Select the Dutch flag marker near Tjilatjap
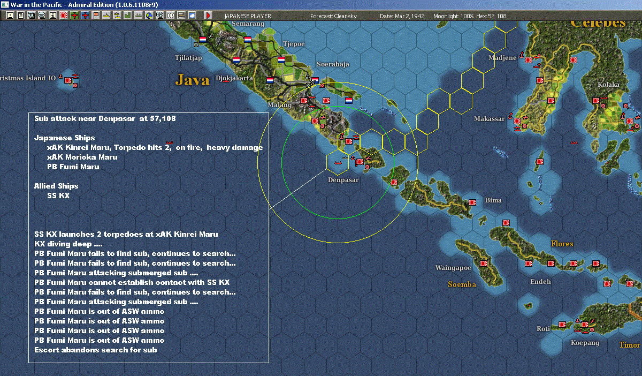Screen dimensions: 642x376 pyautogui.click(x=203, y=40)
